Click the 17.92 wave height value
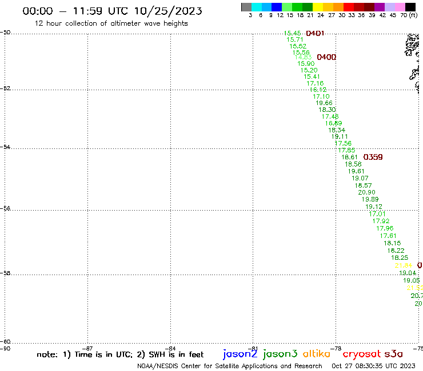Screen dimensions: 423x371 point(381,221)
